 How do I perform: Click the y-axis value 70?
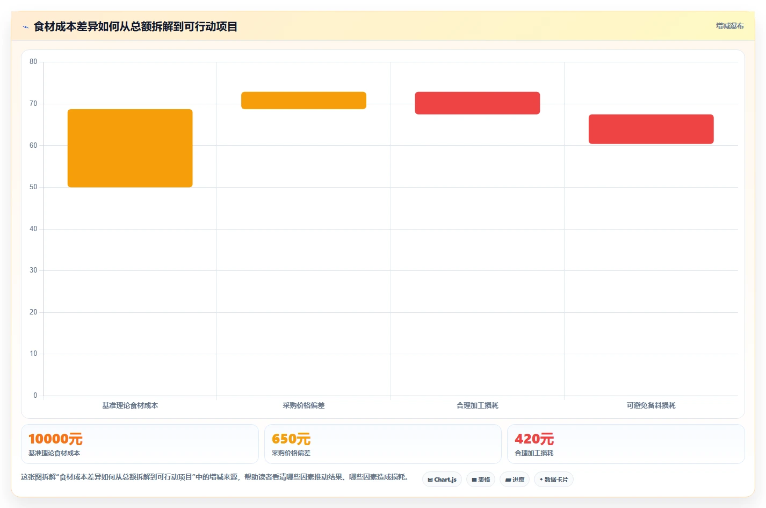click(33, 104)
